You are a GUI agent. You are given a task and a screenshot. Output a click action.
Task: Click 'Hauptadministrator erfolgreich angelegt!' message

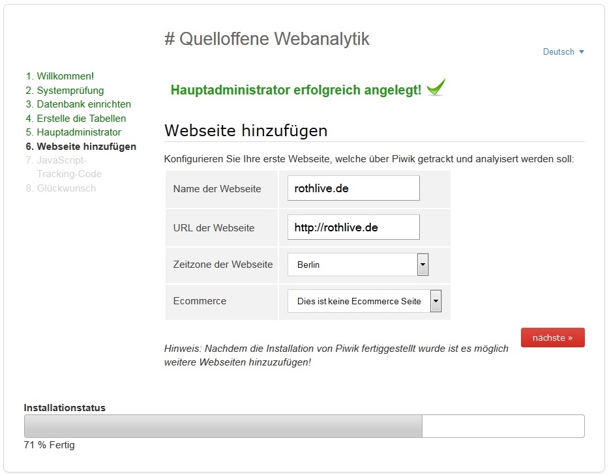(x=296, y=90)
